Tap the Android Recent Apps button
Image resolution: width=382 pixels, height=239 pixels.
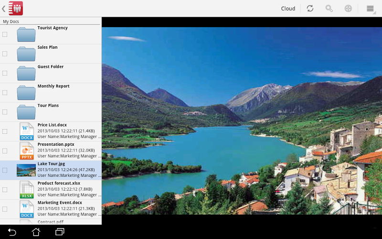click(x=60, y=232)
